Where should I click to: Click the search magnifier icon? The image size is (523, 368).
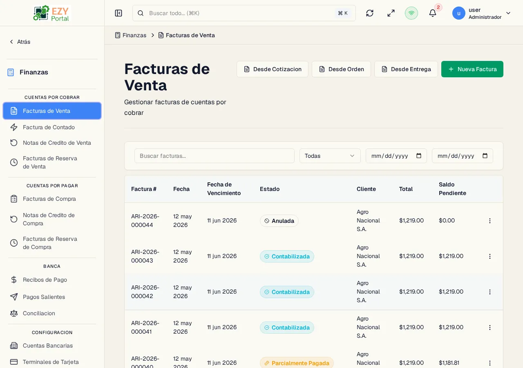tap(141, 13)
